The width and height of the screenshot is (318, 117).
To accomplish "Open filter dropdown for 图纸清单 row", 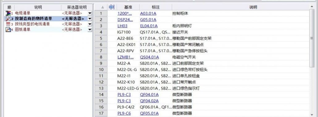I will tap(90, 30).
